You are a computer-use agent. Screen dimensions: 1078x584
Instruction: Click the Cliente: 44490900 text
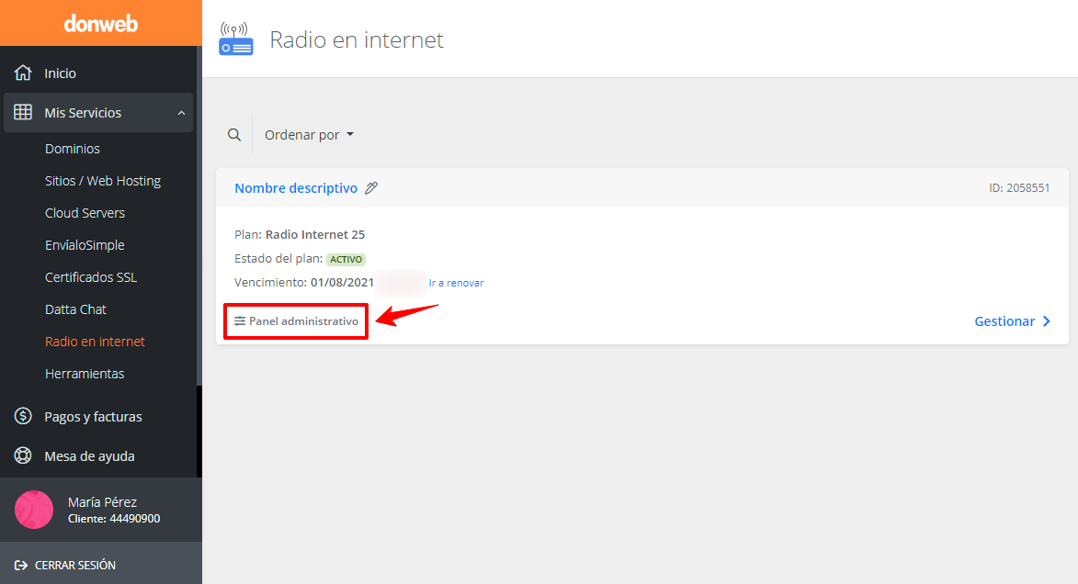(x=114, y=519)
